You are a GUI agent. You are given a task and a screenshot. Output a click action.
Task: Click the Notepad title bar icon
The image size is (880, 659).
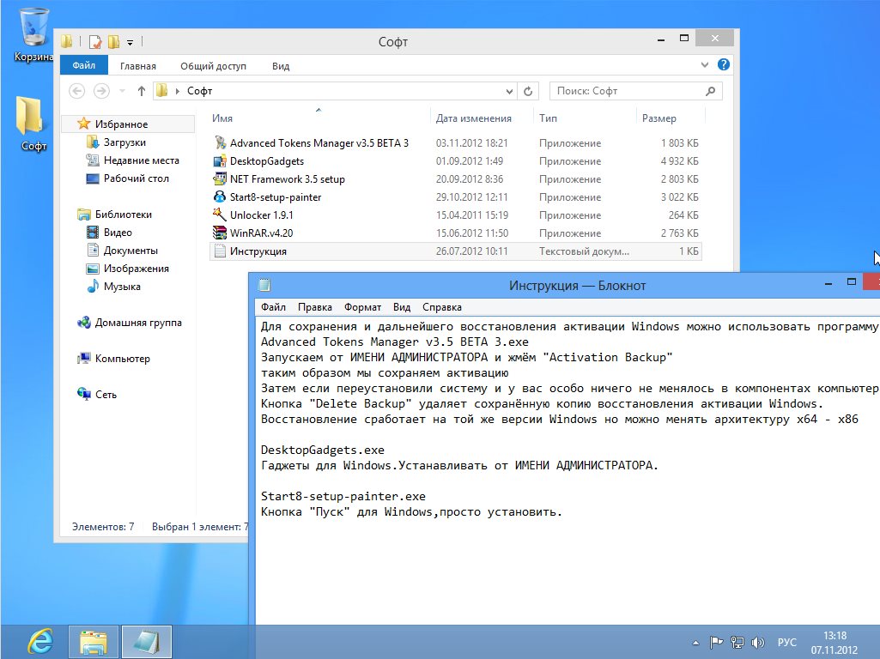pyautogui.click(x=264, y=286)
